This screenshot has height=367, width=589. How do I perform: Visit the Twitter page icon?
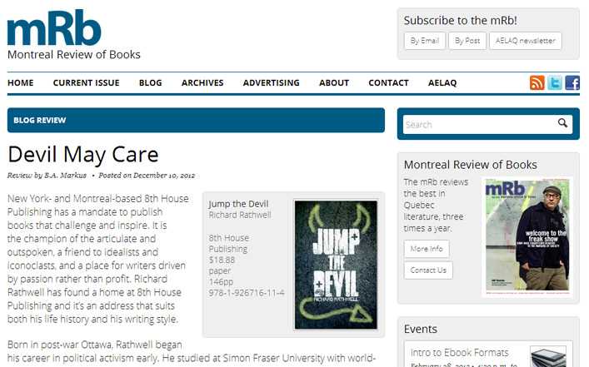pyautogui.click(x=555, y=82)
